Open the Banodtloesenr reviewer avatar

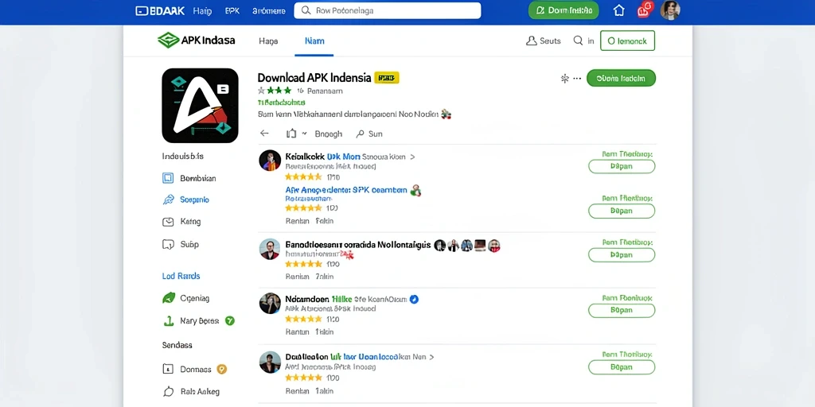[270, 249]
